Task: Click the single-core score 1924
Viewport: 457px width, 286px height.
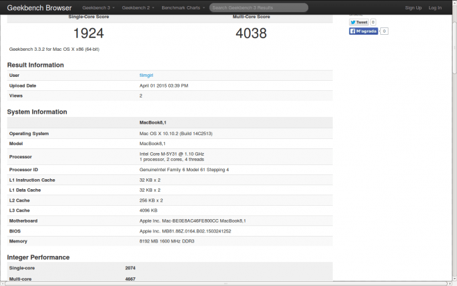Action: [88, 33]
